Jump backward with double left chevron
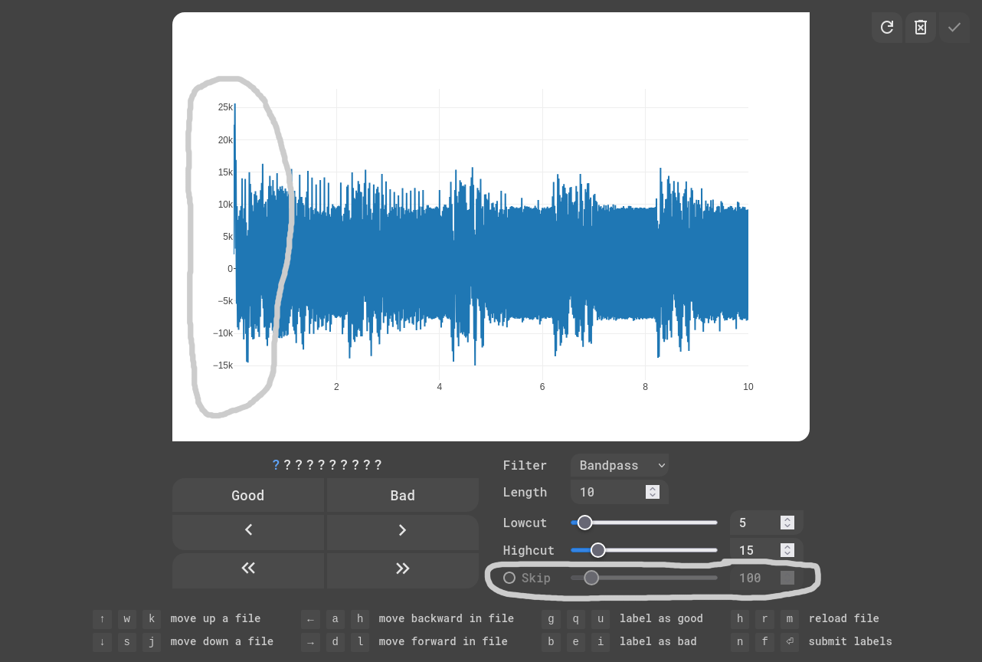 point(248,568)
